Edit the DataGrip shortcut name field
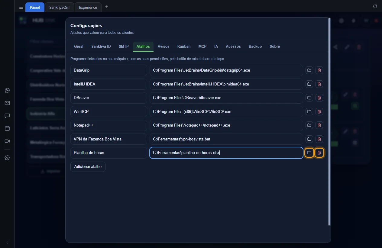382x248 pixels. pos(109,70)
